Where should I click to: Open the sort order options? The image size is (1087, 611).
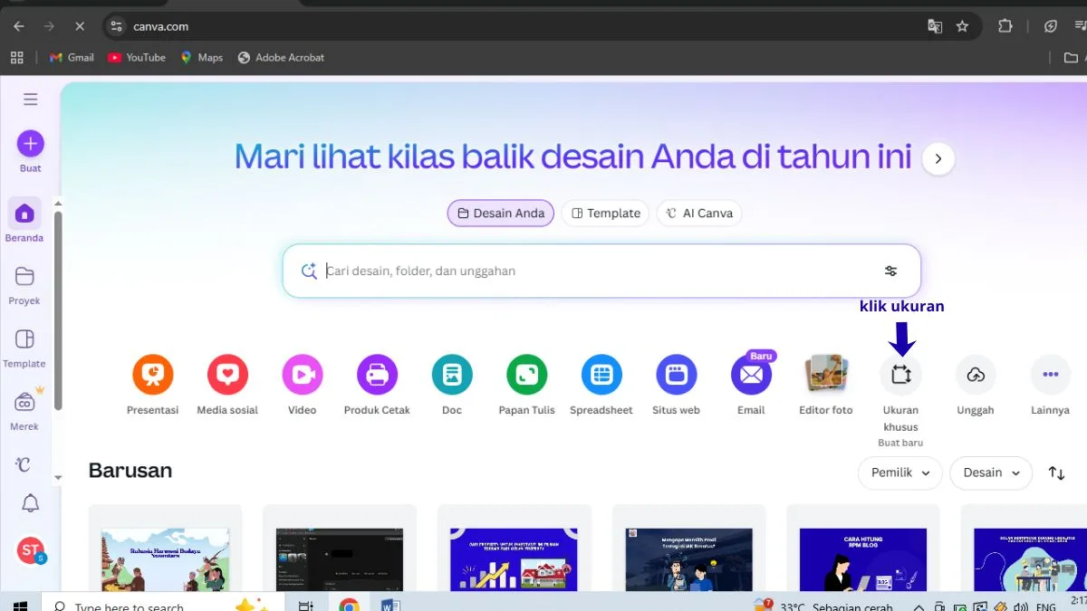[x=1056, y=473]
